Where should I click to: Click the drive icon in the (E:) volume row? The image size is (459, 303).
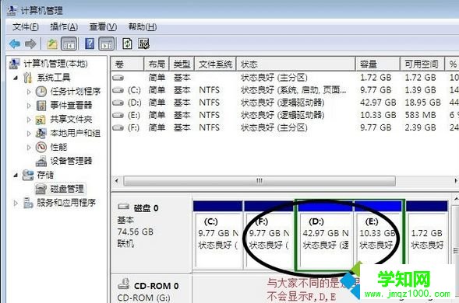pyautogui.click(x=118, y=115)
